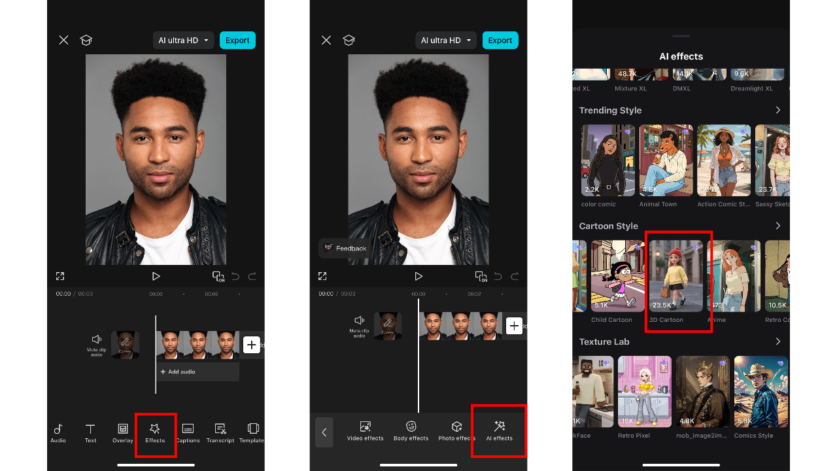The image size is (837, 471).
Task: Mute clip audio on the left screen
Action: (97, 344)
